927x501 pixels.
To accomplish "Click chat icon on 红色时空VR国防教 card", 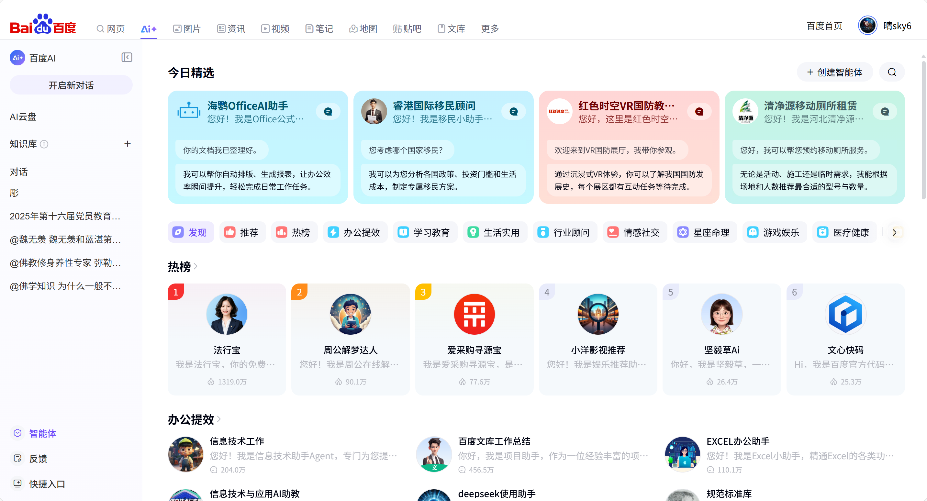I will (x=699, y=112).
